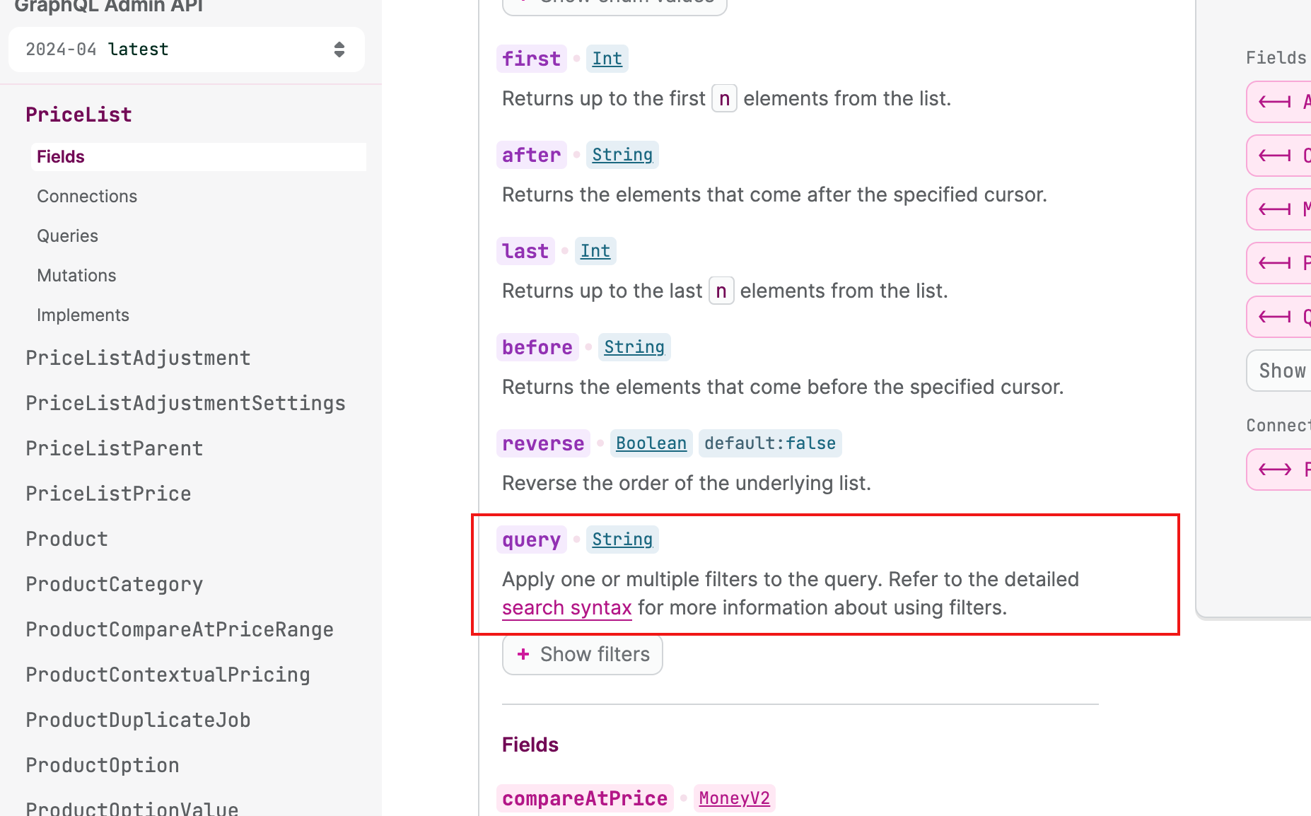Open the search syntax link

coord(566,608)
